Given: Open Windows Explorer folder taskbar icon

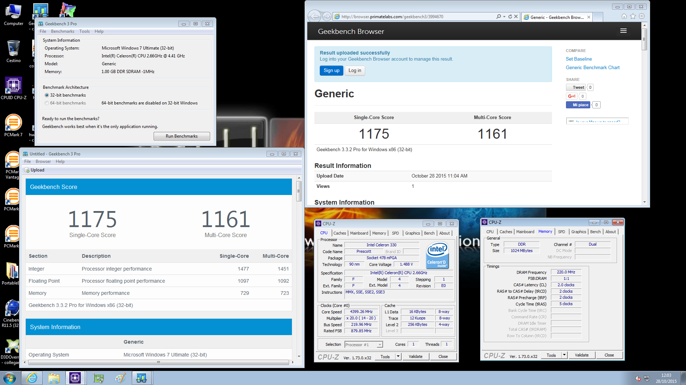Looking at the screenshot, I should coord(54,378).
